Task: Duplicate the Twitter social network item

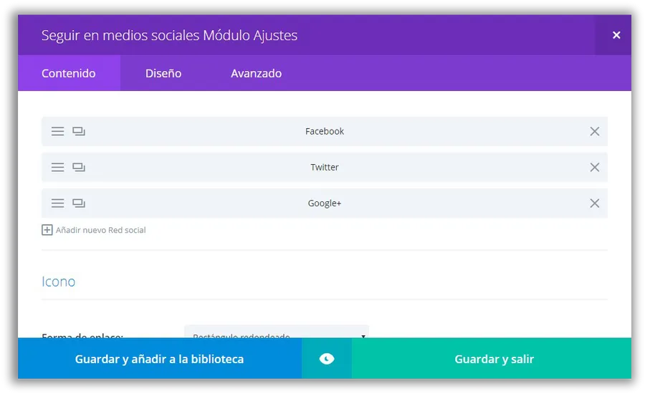Action: [x=79, y=167]
